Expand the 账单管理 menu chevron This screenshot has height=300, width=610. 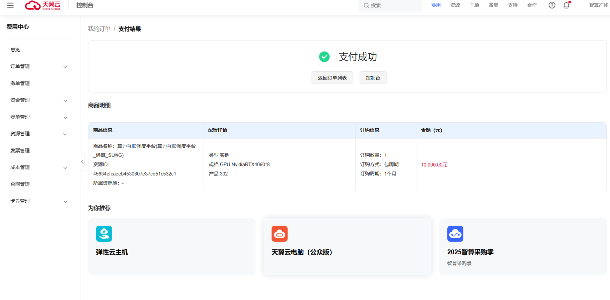click(x=65, y=117)
